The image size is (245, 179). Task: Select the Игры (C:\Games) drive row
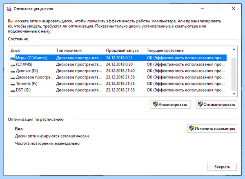pos(118,58)
